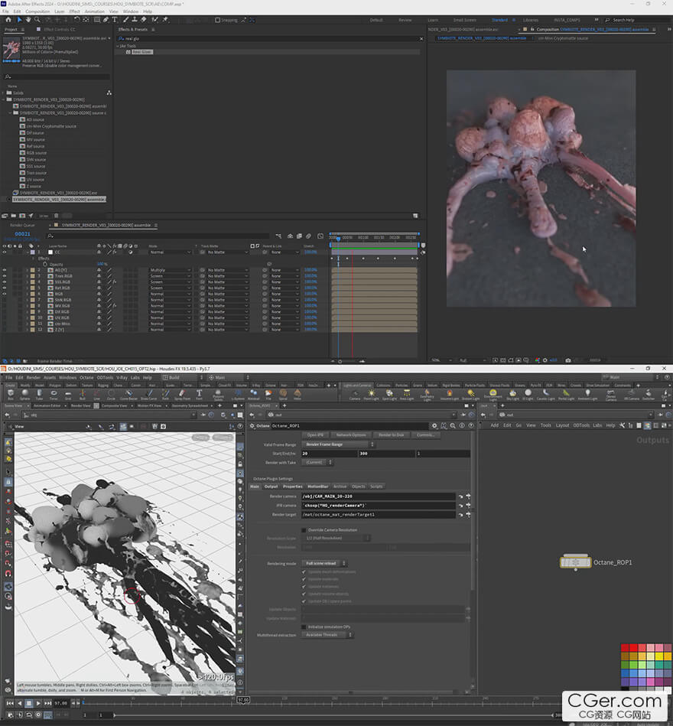Screen dimensions: 673x726
Task: Toggle Snapping checkbox in After Effects toolbar
Action: (217, 20)
